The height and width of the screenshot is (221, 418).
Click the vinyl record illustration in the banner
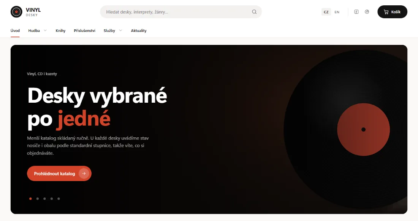coord(345,129)
